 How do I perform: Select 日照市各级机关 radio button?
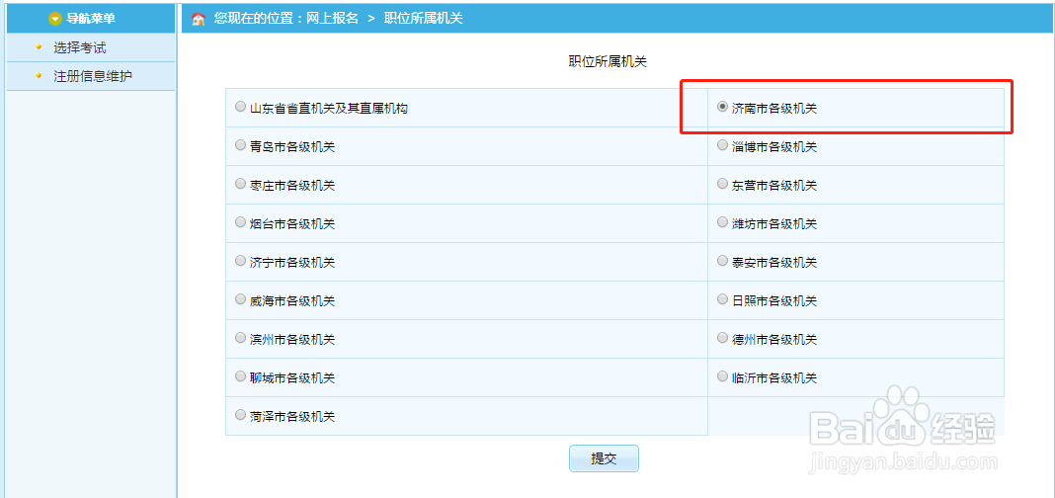point(723,298)
